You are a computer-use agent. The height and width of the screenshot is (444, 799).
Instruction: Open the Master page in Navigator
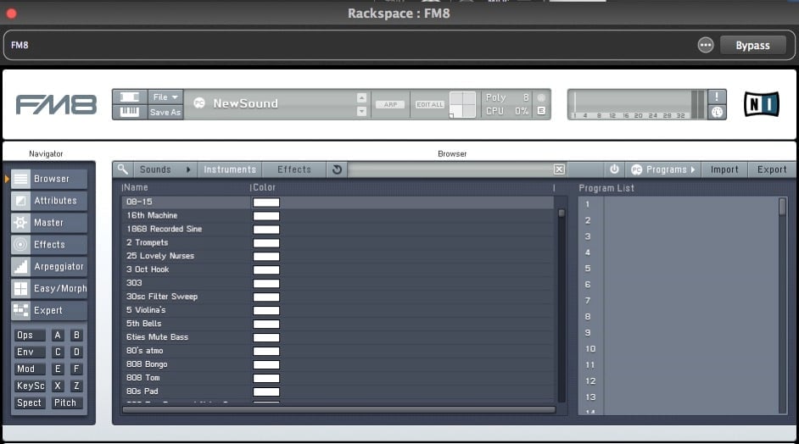coord(49,223)
